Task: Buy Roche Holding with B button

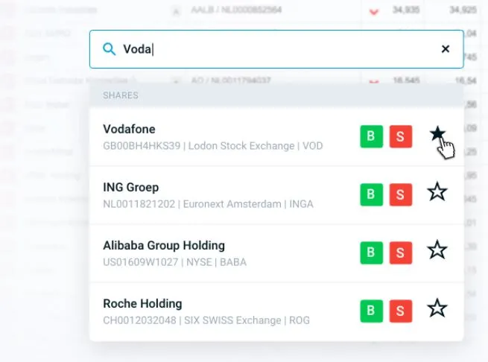Action: [x=372, y=311]
